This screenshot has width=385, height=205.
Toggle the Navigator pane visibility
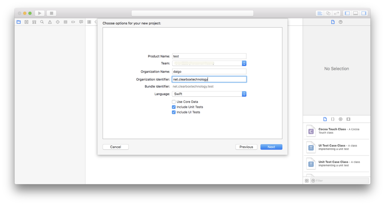[x=347, y=13]
